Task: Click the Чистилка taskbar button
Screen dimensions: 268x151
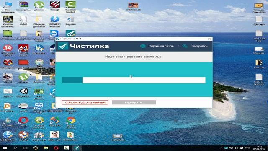Action: (x=77, y=148)
